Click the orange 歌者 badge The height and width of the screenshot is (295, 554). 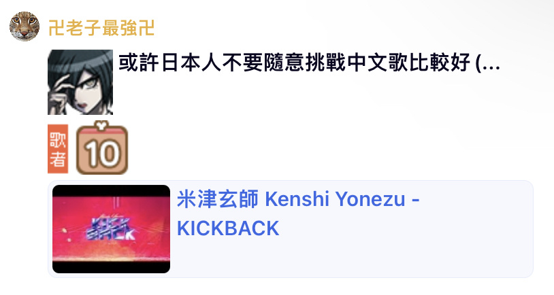(58, 149)
